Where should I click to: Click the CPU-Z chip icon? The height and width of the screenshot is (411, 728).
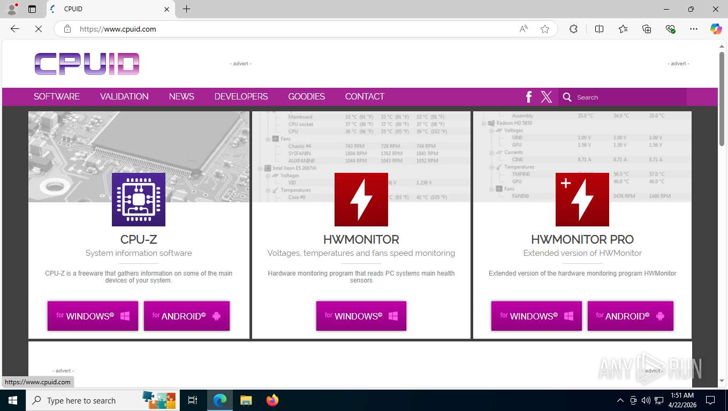[139, 200]
